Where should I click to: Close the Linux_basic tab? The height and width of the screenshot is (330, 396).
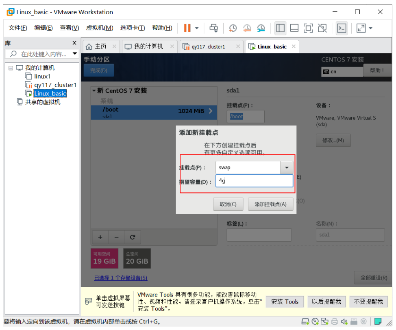tap(294, 46)
